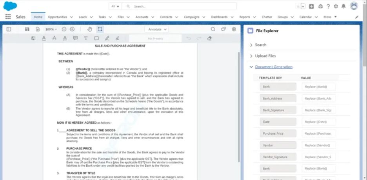The height and width of the screenshot is (180, 367).
Task: Click the Bank_Signature value field
Action: pos(319,110)
